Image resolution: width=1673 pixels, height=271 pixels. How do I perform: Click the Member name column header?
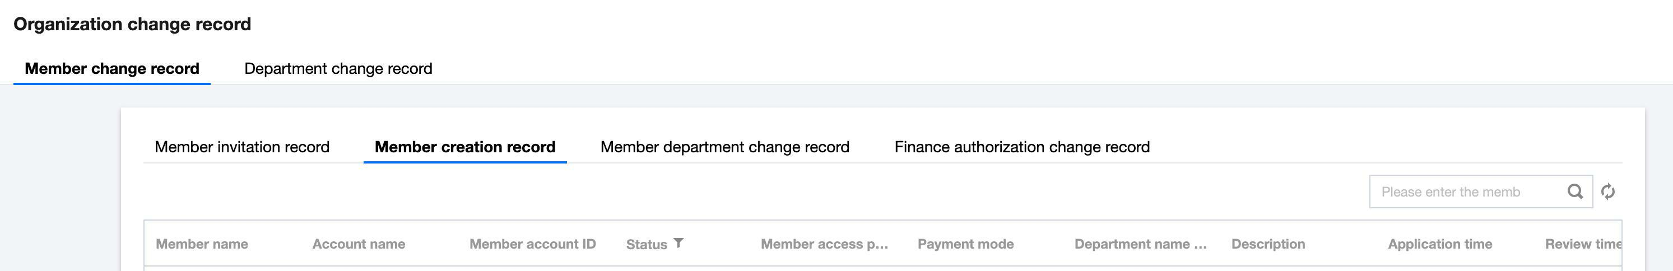(x=202, y=245)
